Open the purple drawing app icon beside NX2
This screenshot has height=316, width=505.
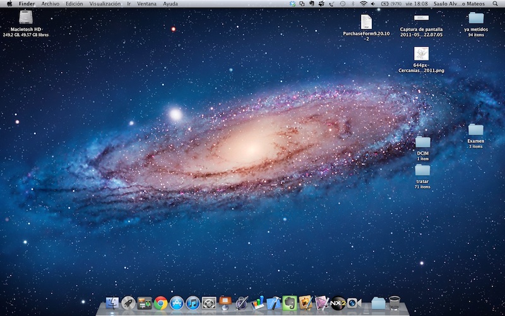click(322, 303)
